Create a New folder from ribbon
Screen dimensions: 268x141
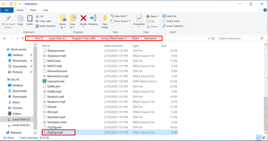click(x=105, y=22)
